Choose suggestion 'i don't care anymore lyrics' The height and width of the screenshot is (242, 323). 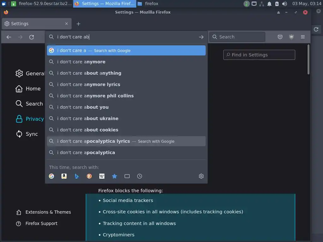126,84
